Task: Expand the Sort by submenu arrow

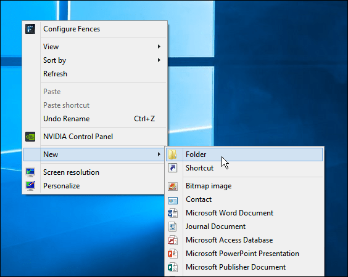Action: (159, 60)
